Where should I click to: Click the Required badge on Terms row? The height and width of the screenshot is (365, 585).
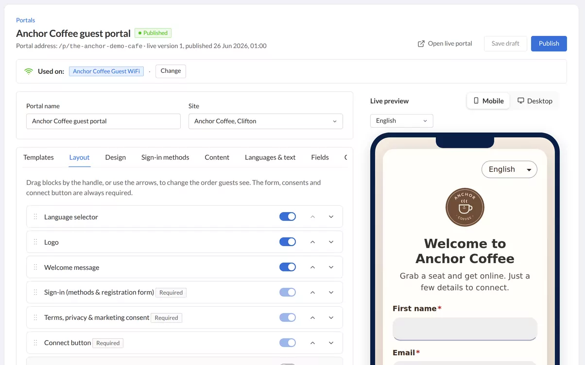point(167,318)
